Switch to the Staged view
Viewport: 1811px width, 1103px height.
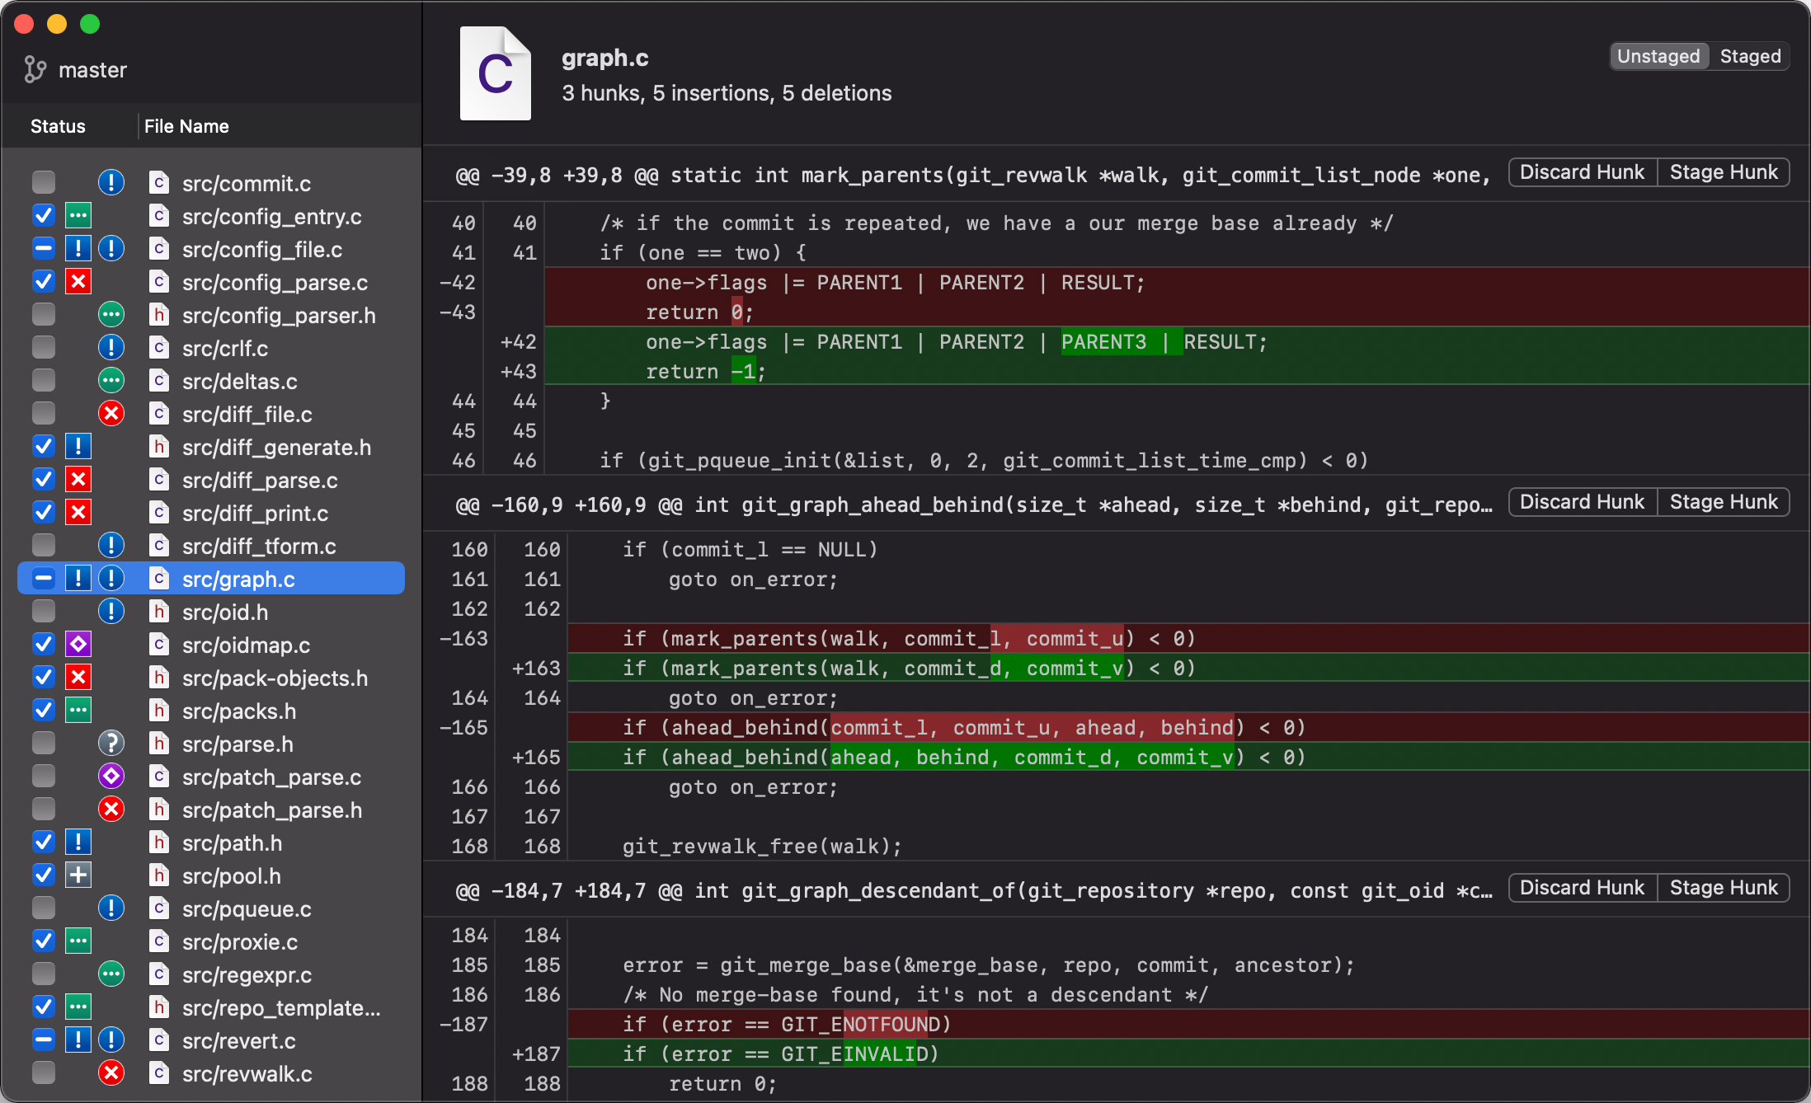pos(1750,56)
